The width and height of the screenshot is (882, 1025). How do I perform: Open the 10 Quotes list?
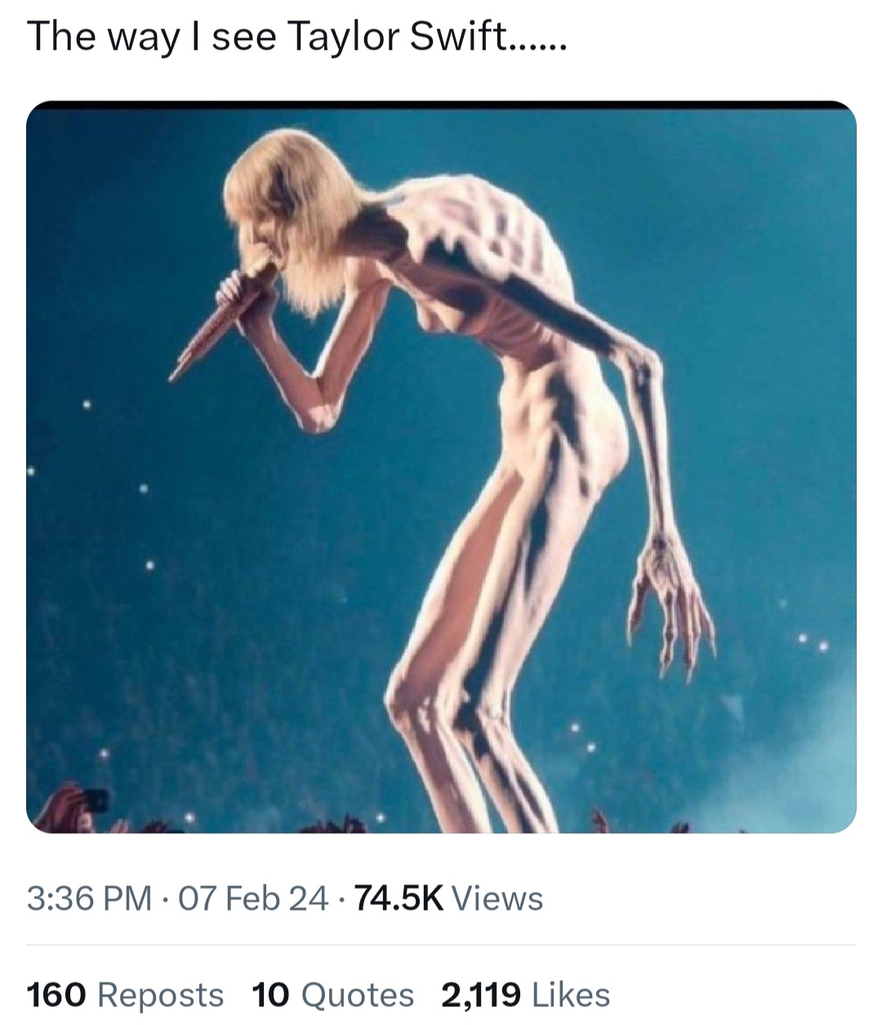tap(333, 995)
